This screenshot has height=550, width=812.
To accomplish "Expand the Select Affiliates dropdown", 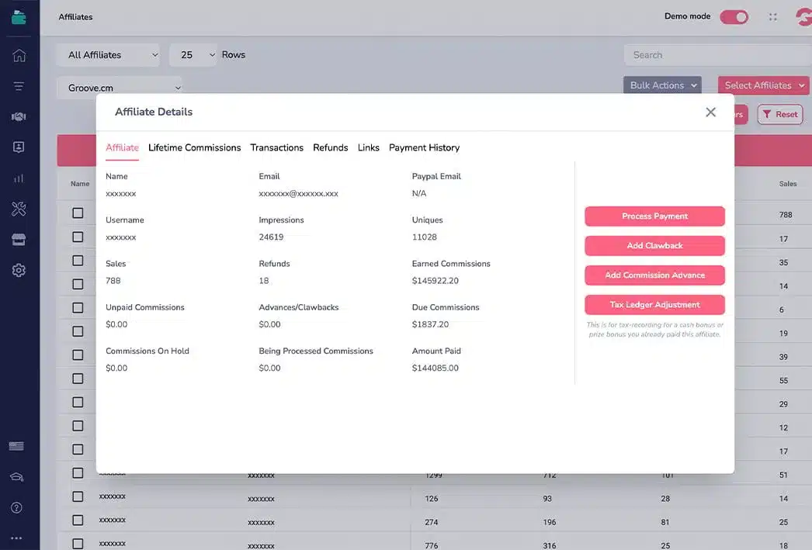I will click(763, 85).
